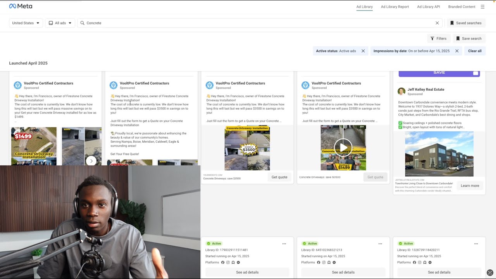Click Facebook platform icon on ad 645102368321213

point(319,262)
